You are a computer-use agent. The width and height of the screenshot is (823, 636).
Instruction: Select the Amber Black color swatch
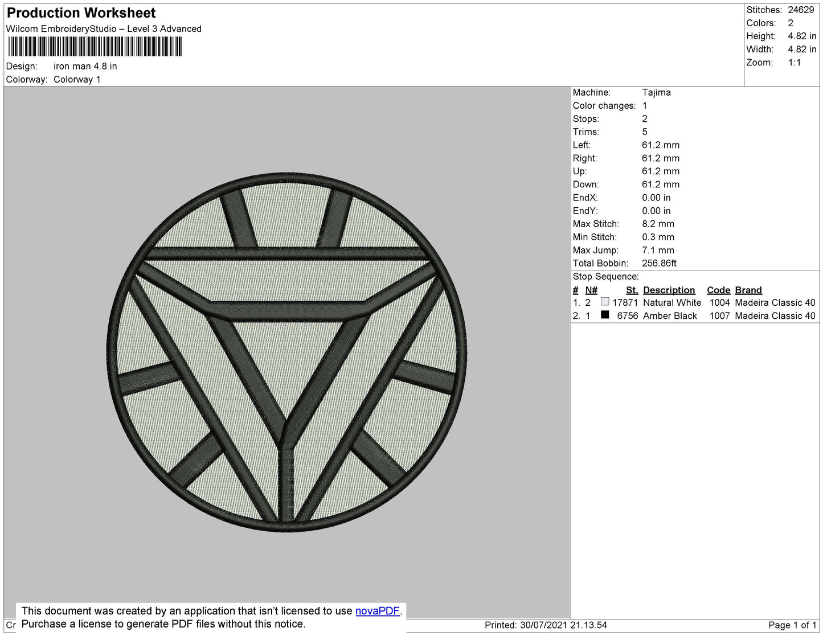pos(605,314)
